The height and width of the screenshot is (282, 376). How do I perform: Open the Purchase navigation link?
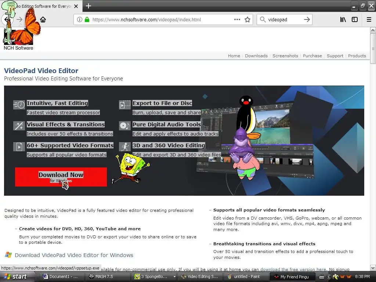point(312,56)
